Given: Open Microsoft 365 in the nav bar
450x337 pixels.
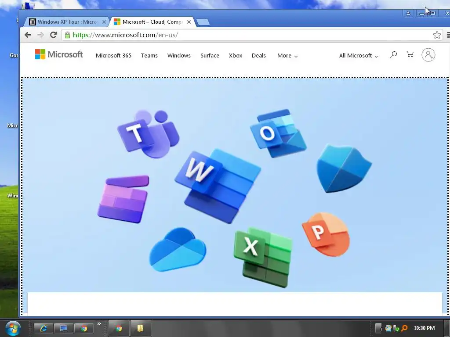Looking at the screenshot, I should [x=114, y=56].
